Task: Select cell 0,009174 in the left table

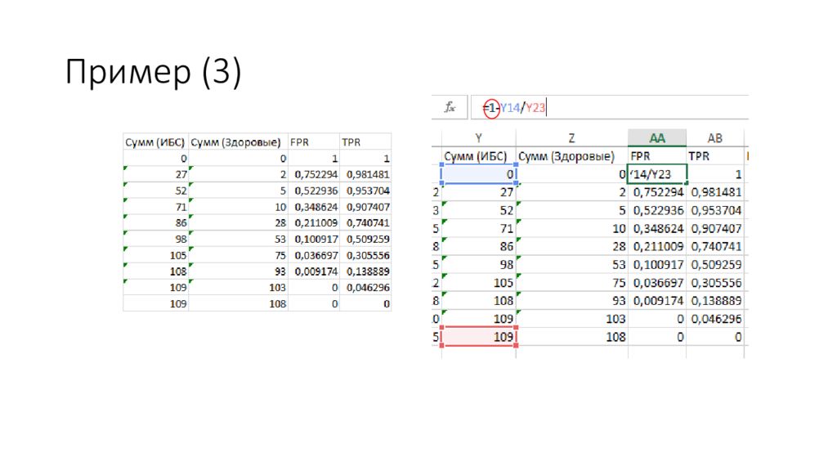Action: [315, 271]
